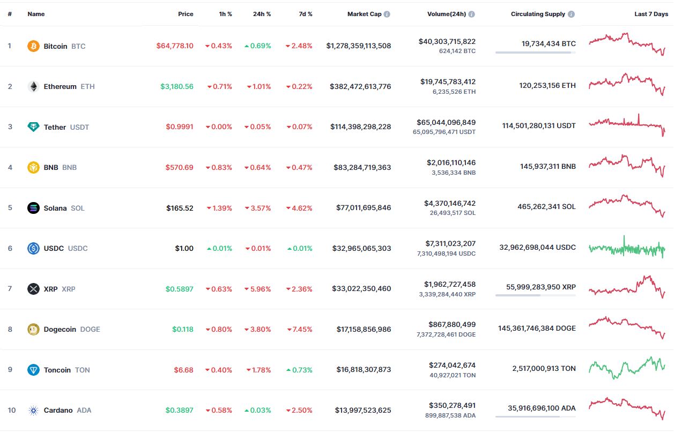View USDC last 7 days sparkline
Viewport: 674px width, 432px height.
[x=627, y=248]
